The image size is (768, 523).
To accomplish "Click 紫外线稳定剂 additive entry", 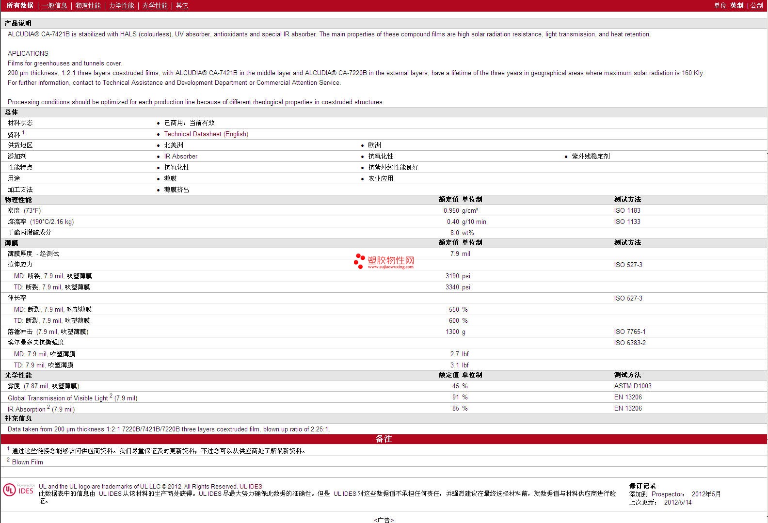I will (x=591, y=157).
